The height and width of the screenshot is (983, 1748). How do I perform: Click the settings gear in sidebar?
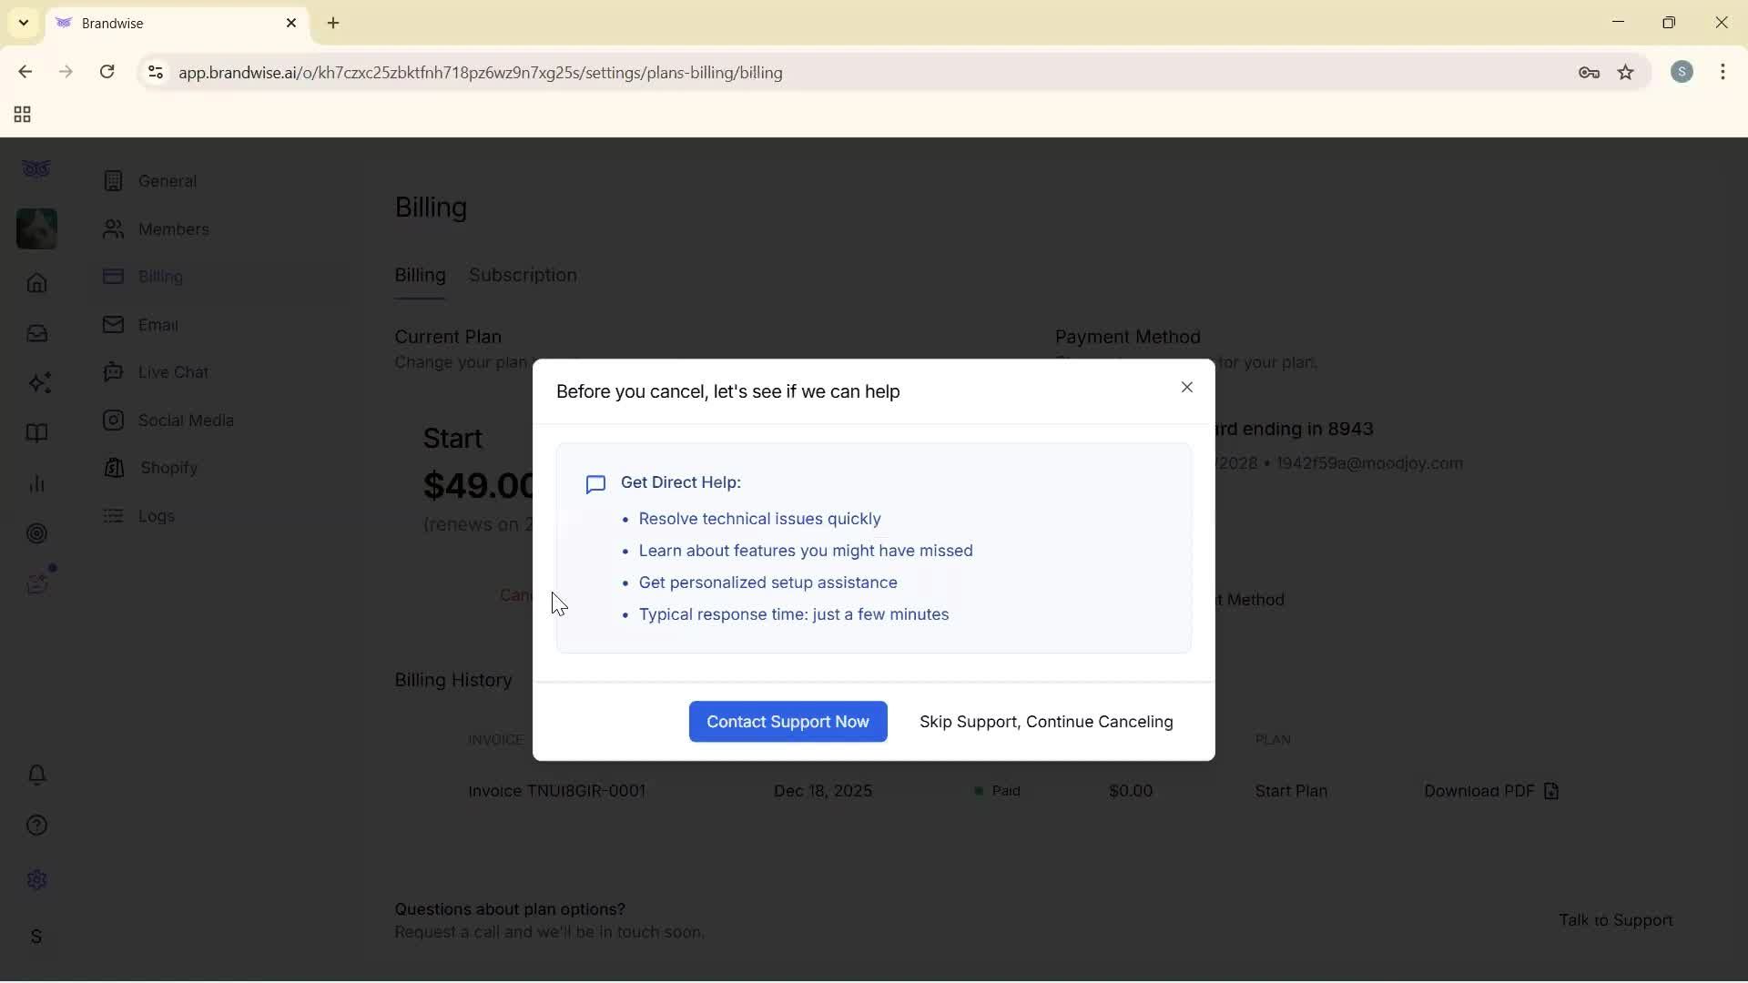tap(36, 880)
